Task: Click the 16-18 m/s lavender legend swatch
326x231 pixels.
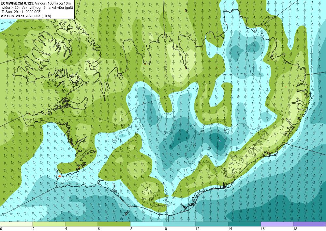Action: click(x=277, y=224)
